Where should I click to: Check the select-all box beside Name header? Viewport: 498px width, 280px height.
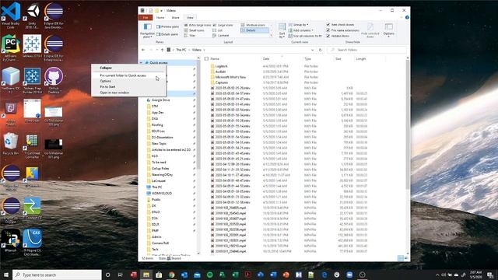click(x=206, y=59)
